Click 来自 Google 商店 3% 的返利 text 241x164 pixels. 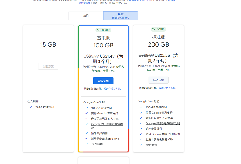click(x=163, y=134)
